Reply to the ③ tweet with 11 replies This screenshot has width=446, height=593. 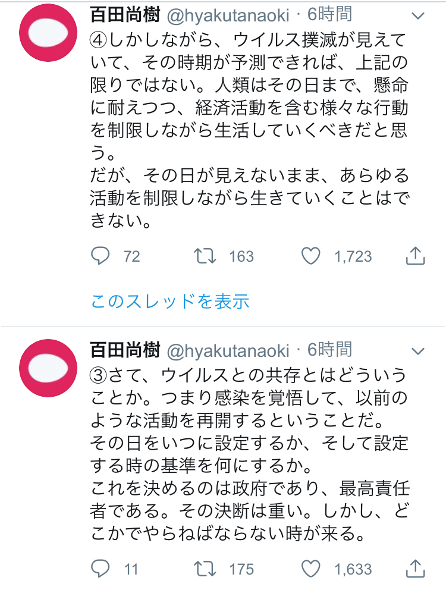pos(101,568)
